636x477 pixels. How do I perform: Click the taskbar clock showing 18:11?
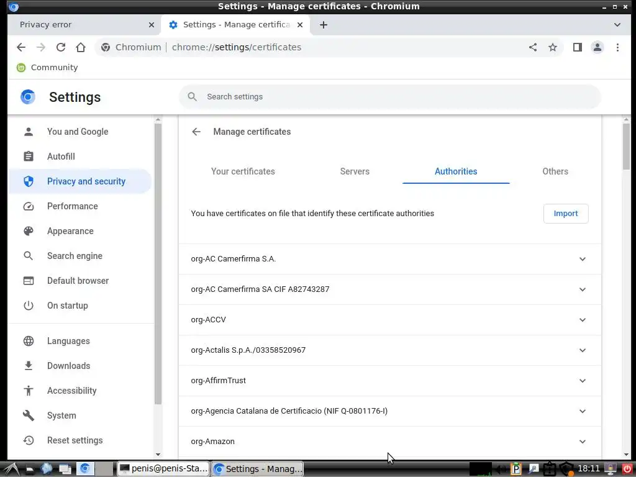coord(589,469)
